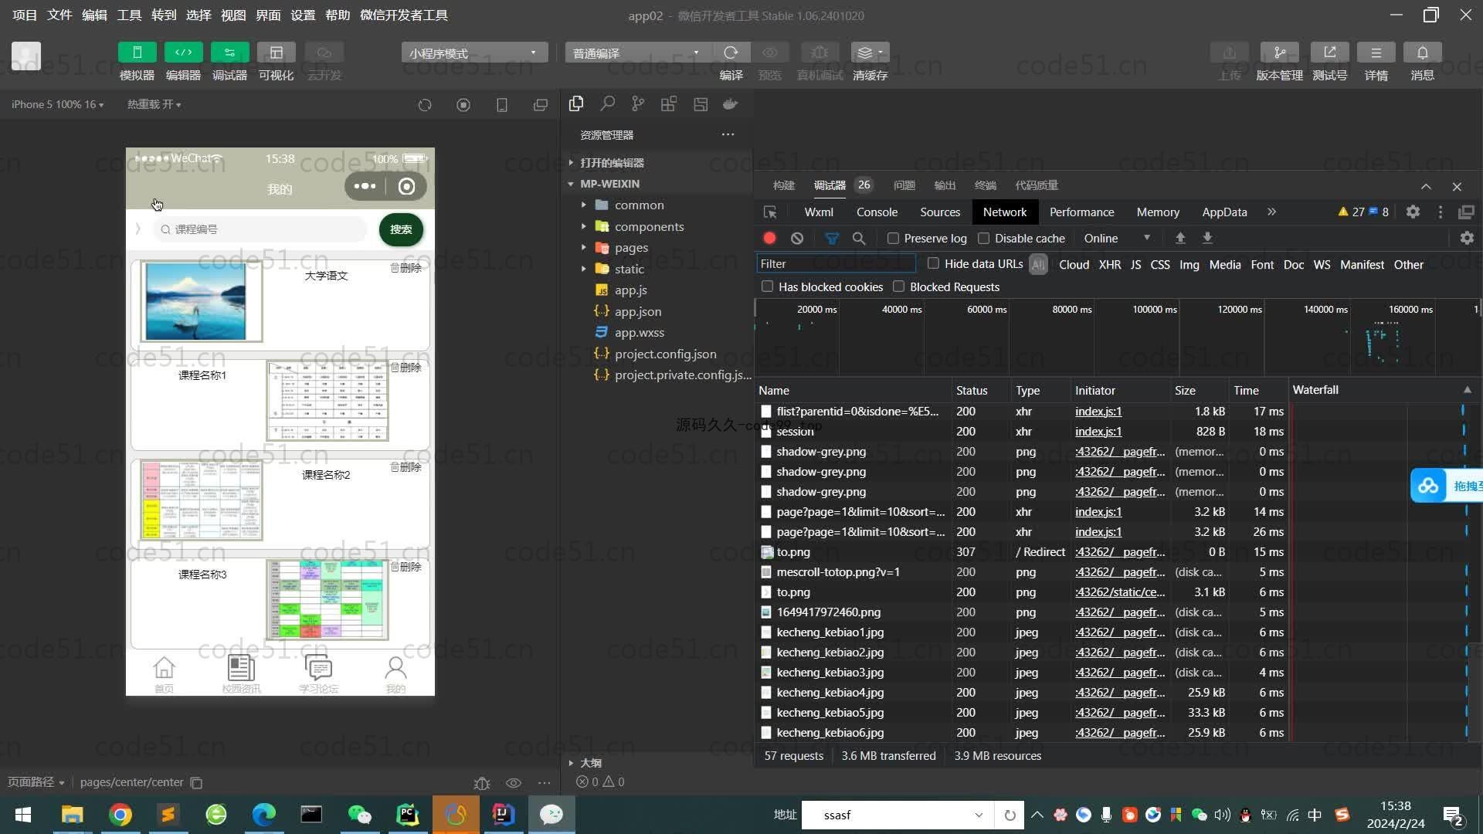Open the source control branch icon
Screen dimensions: 1483x834
pos(638,103)
